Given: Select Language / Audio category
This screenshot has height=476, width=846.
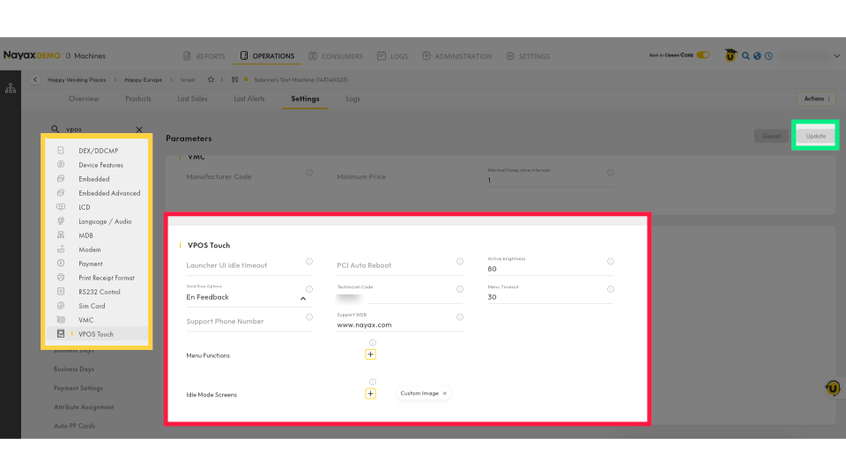Looking at the screenshot, I should pos(97,221).
